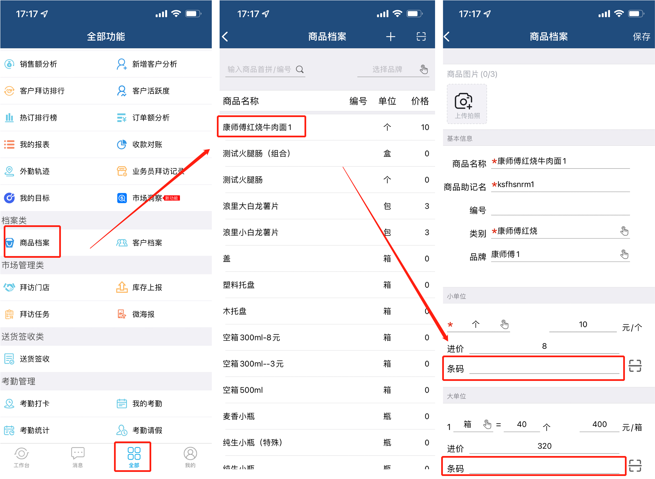
Task: Open the 类别 category picker
Action: coord(560,231)
